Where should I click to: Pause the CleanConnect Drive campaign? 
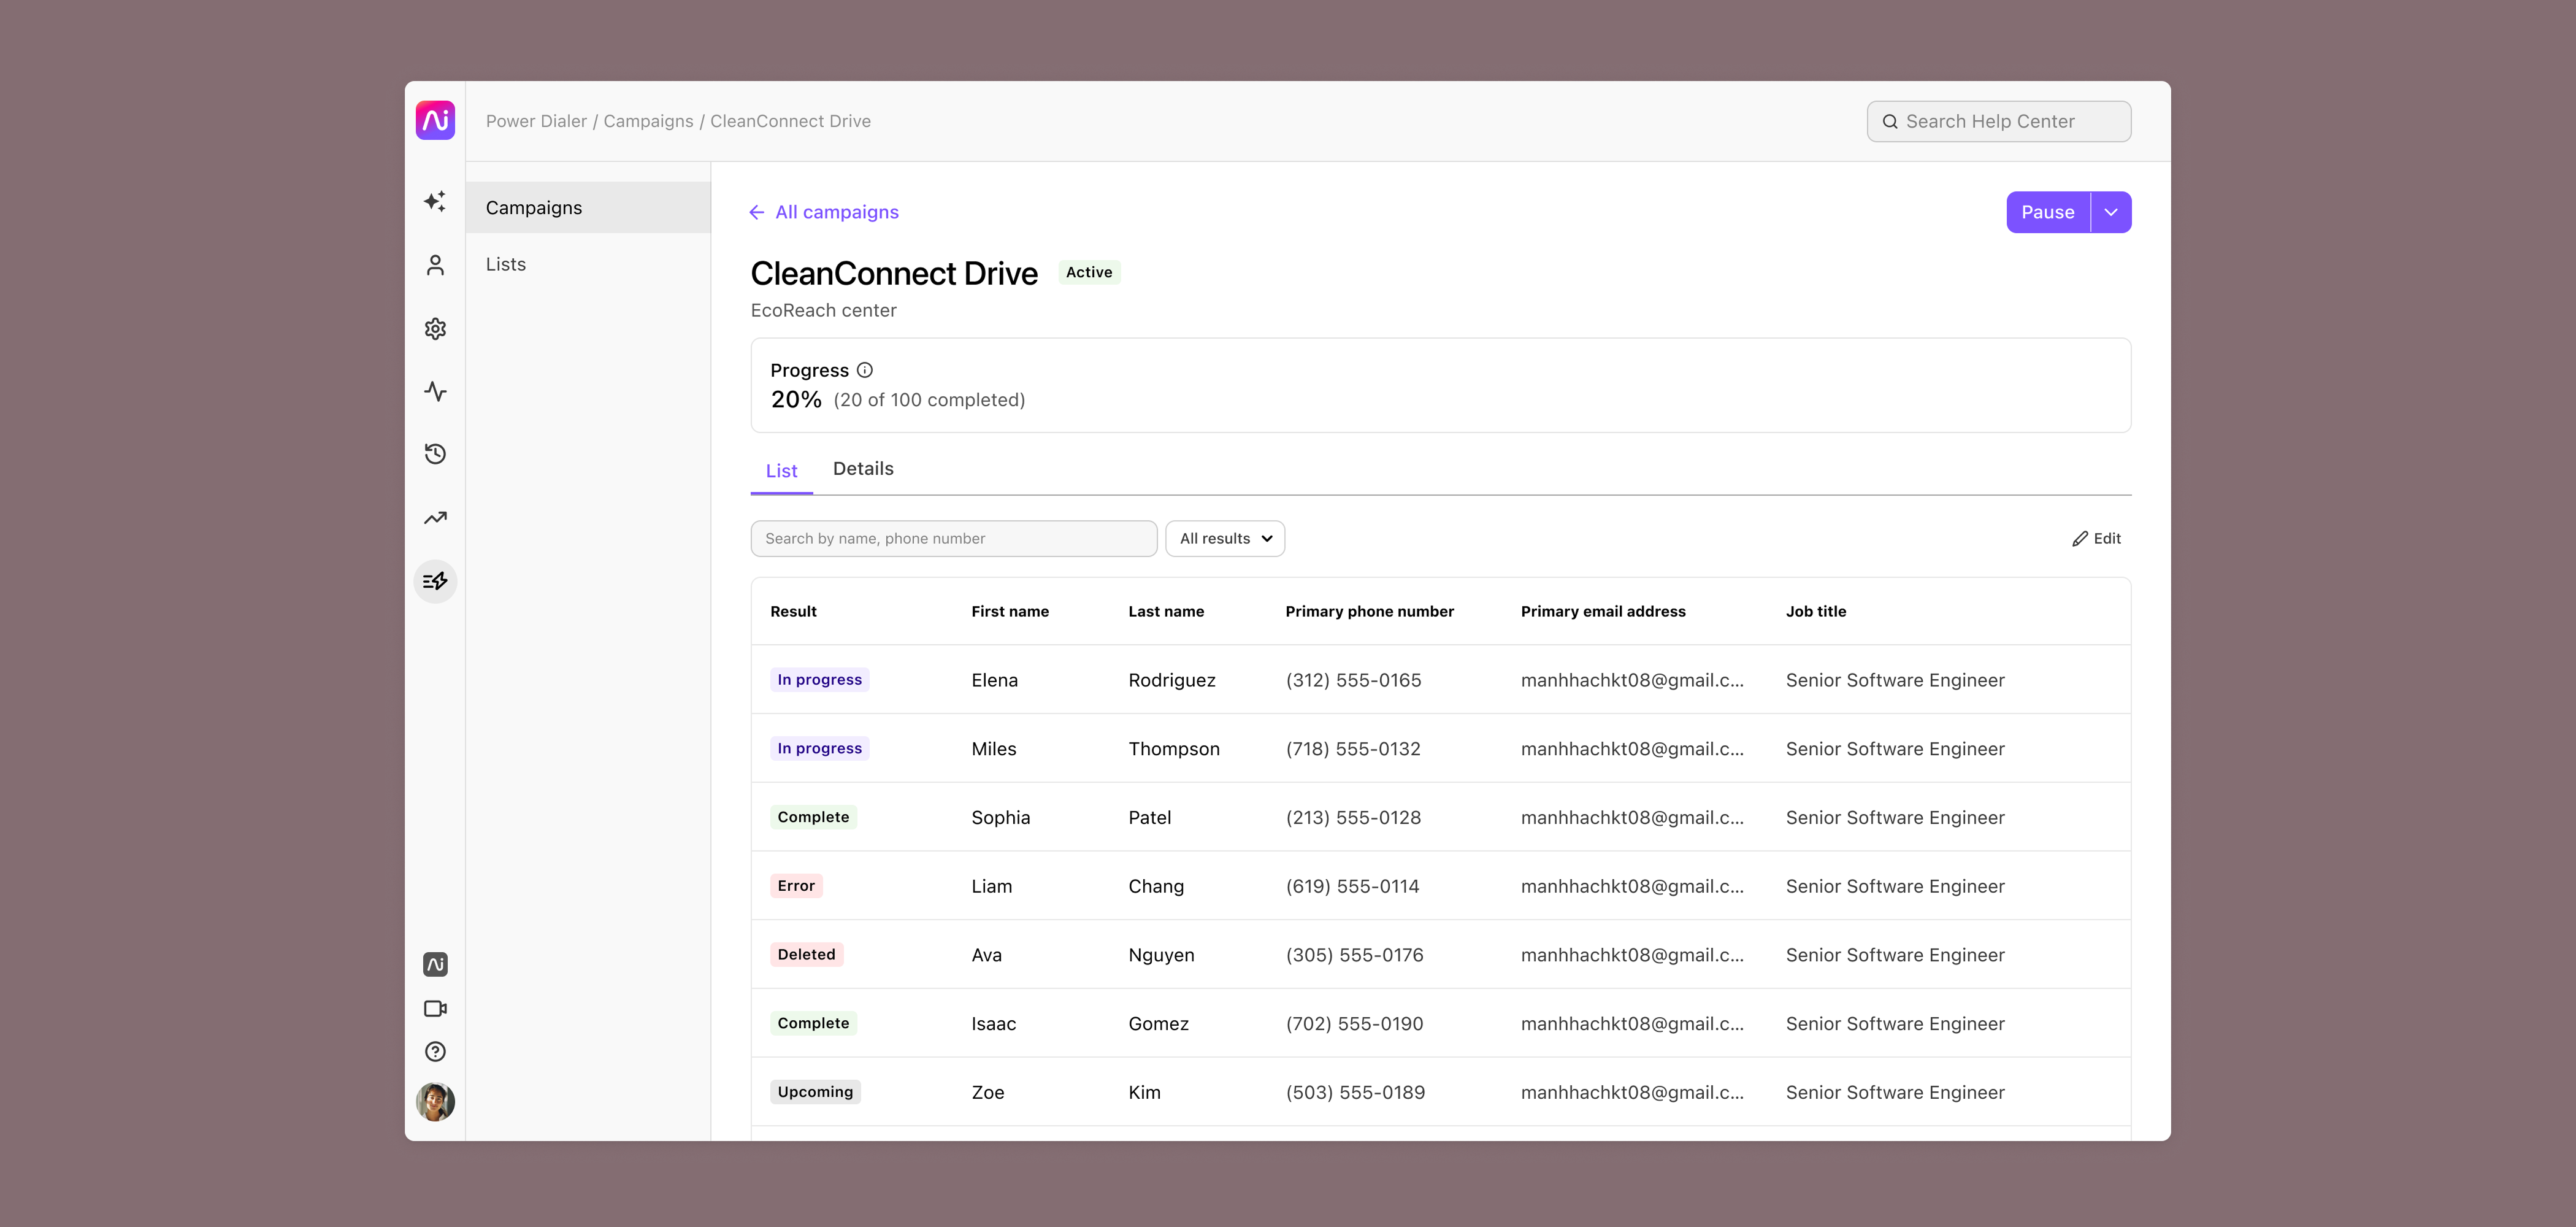(2047, 211)
